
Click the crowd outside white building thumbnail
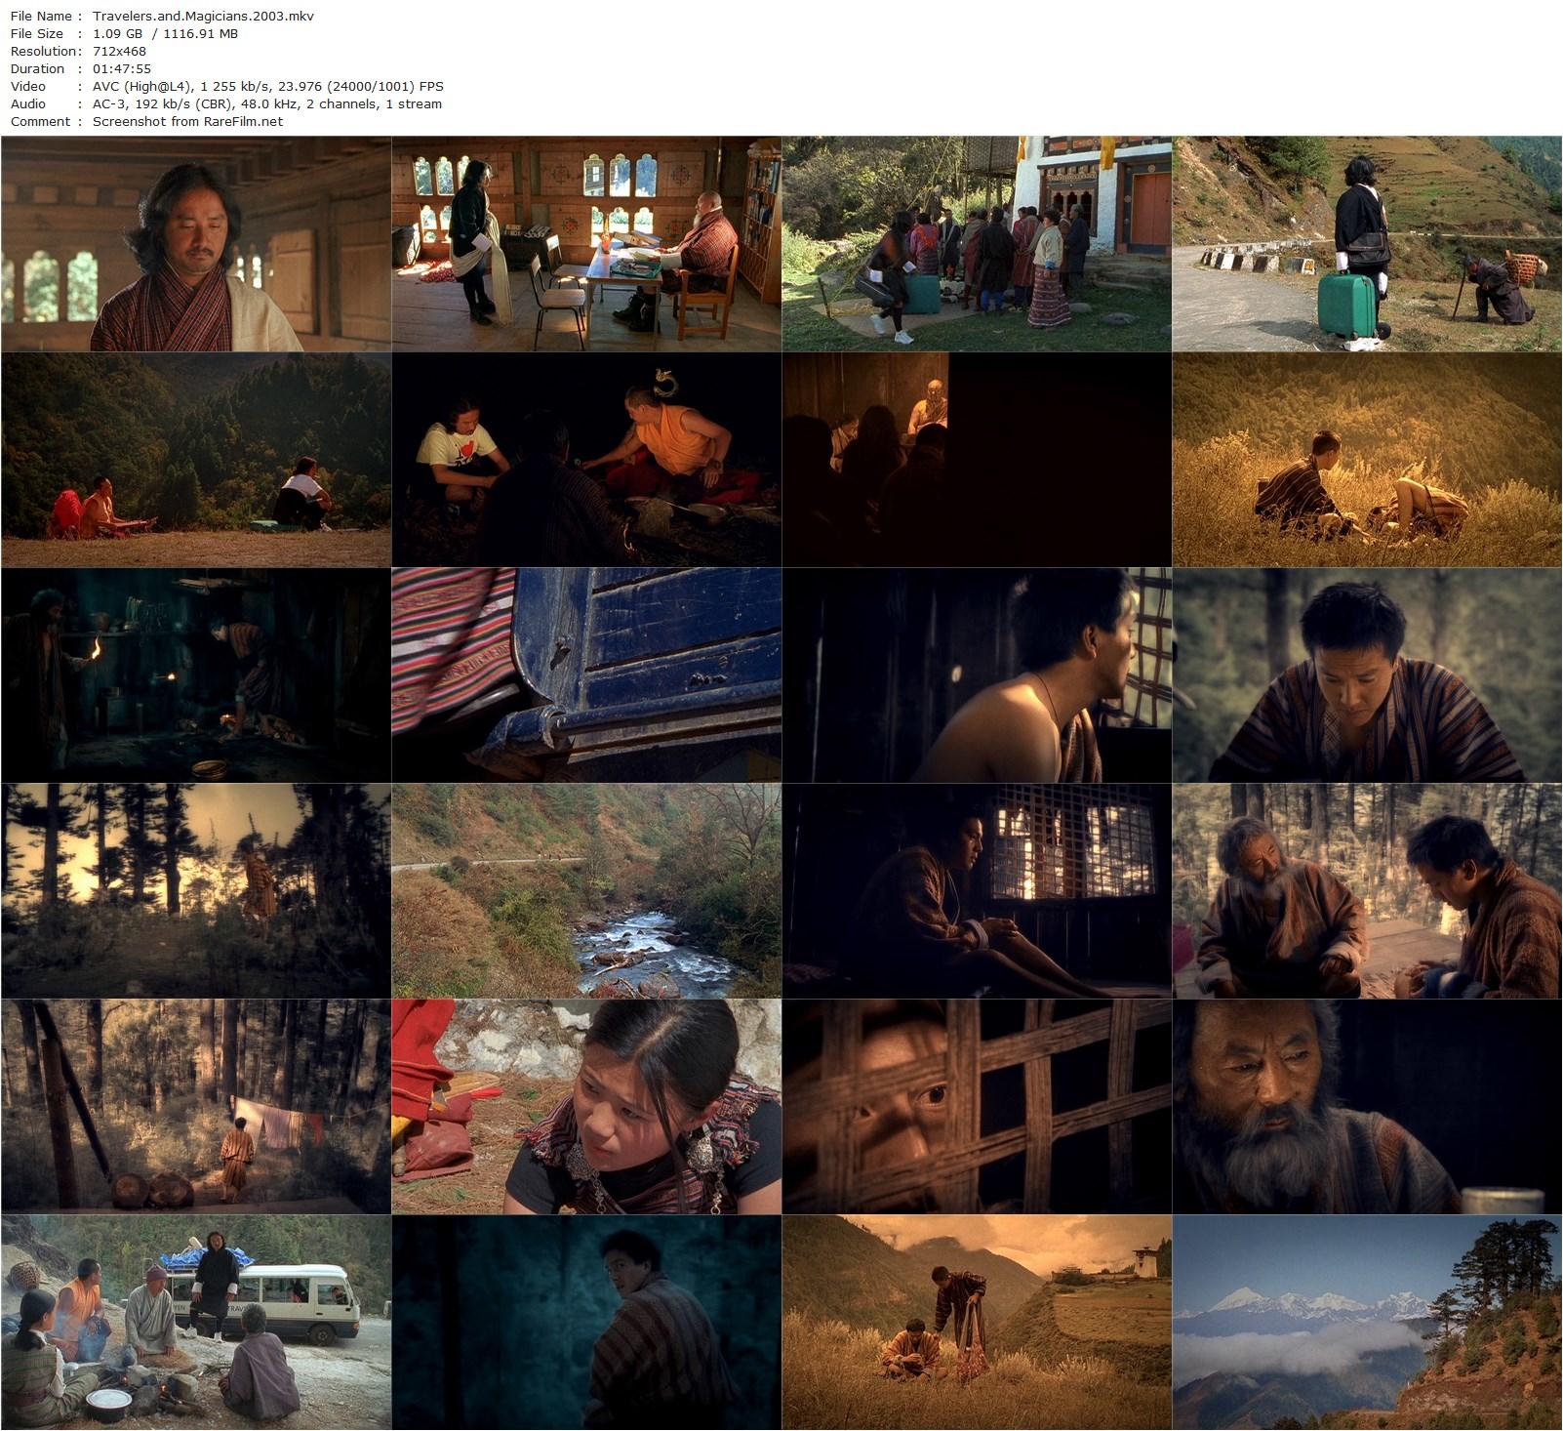click(x=977, y=244)
